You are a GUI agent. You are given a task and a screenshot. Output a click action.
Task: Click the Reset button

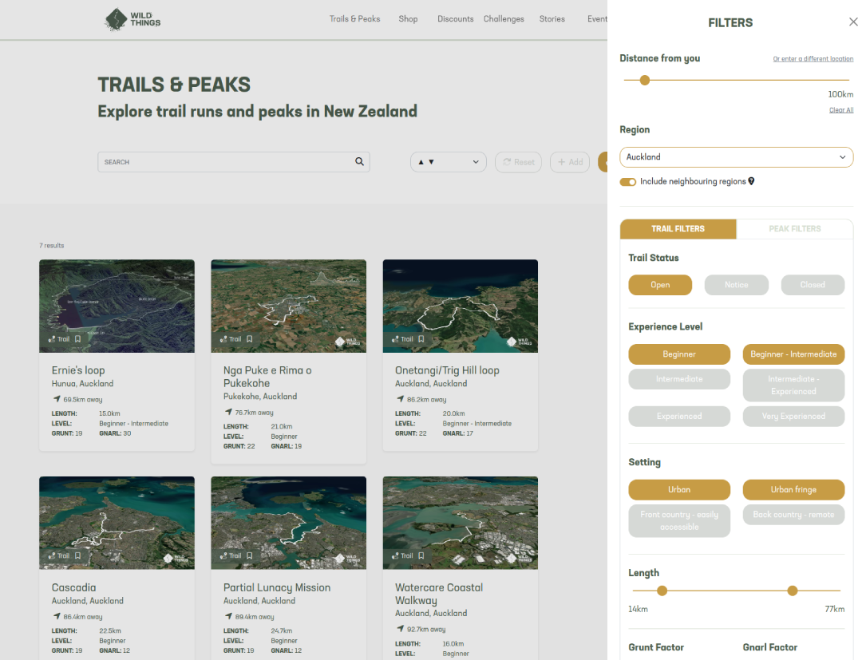pos(518,162)
